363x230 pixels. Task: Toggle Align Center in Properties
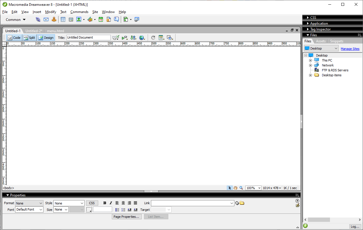[123, 203]
